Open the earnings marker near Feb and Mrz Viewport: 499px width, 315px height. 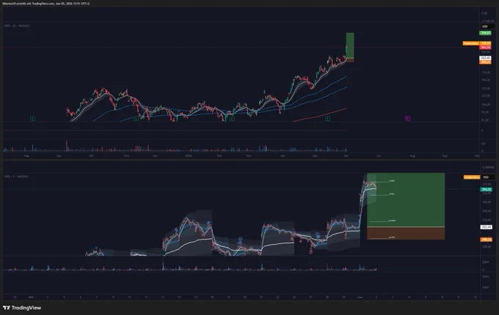pyautogui.click(x=232, y=119)
